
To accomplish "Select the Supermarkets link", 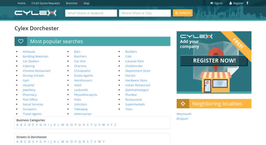I will (135, 104).
